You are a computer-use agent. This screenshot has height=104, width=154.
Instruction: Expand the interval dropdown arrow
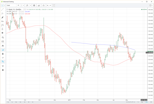tap(23, 5)
